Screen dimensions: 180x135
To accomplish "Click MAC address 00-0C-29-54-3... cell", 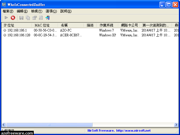I will [x=45, y=35].
